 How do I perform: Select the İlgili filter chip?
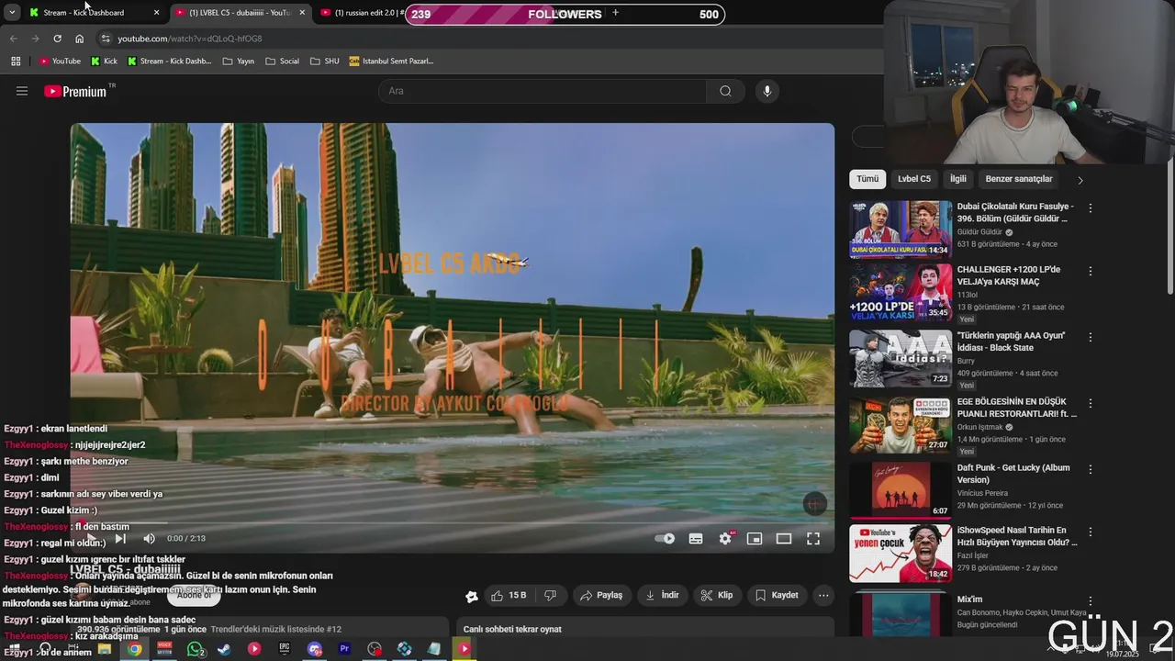958,179
